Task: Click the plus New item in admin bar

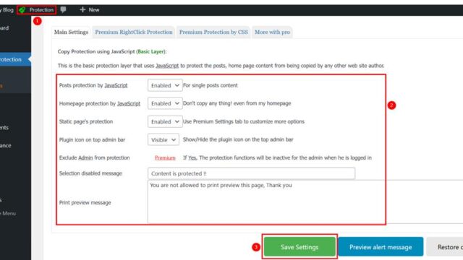Action: [90, 9]
